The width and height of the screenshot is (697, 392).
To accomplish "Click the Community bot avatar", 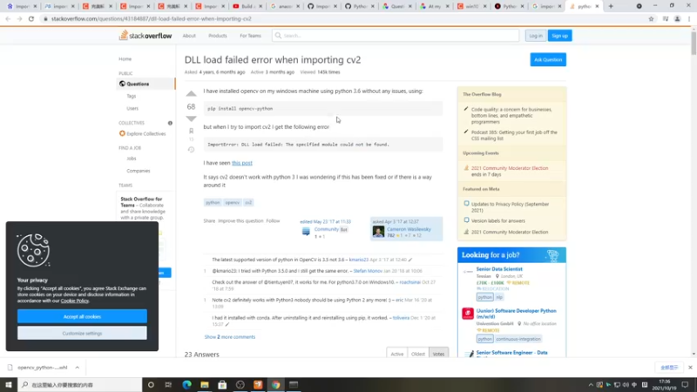I will (306, 232).
